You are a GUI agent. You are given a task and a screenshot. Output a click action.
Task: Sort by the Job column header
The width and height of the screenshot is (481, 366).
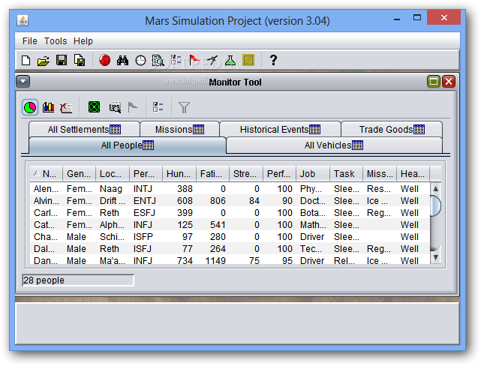click(x=313, y=174)
